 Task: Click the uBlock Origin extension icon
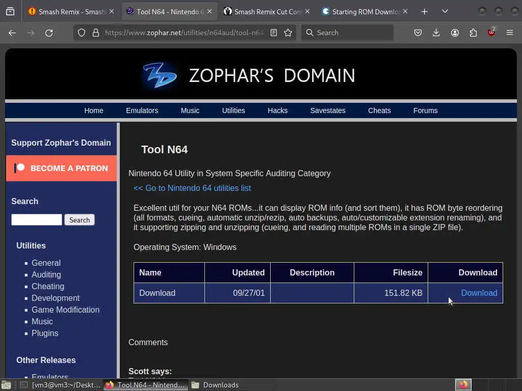coord(491,32)
